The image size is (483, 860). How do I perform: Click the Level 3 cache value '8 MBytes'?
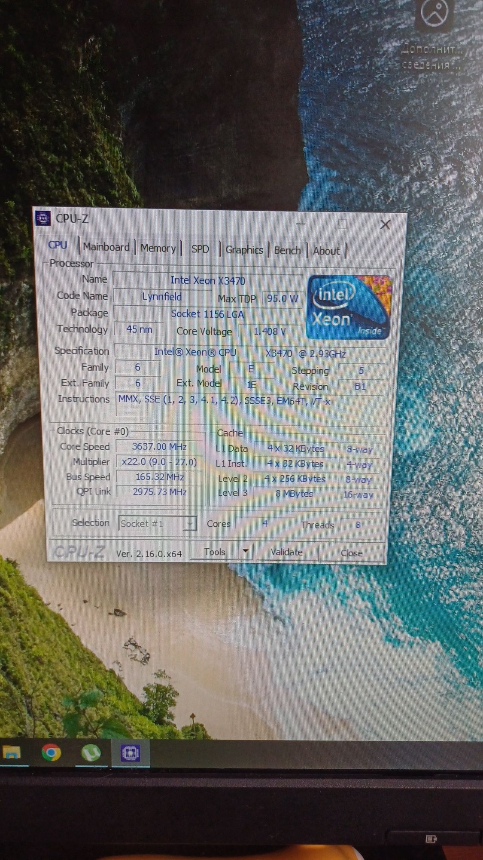pyautogui.click(x=295, y=494)
